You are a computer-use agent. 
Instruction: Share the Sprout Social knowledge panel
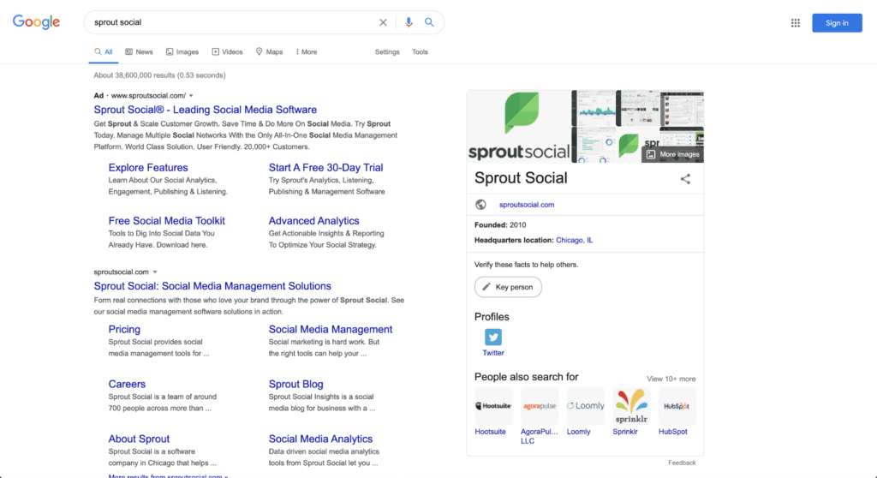(685, 179)
